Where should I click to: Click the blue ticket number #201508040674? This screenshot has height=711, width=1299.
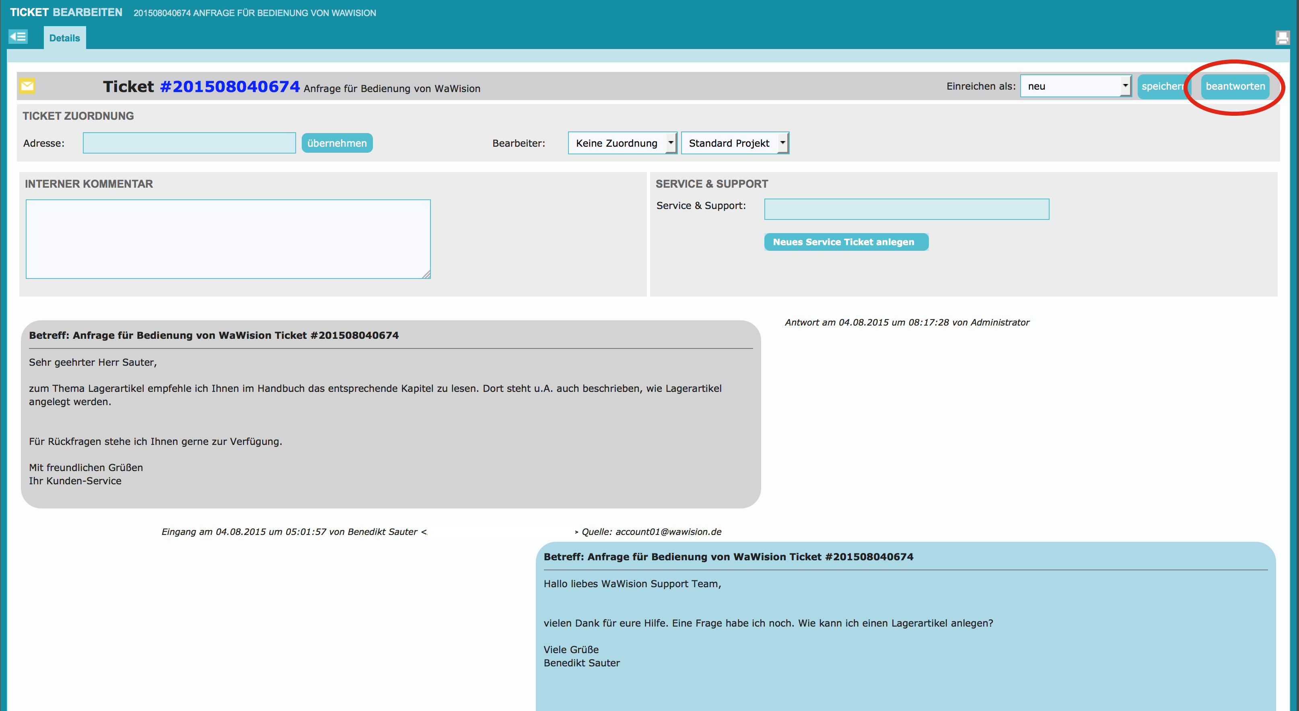(229, 87)
